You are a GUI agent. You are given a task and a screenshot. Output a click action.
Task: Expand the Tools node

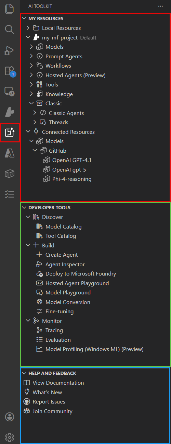31,85
